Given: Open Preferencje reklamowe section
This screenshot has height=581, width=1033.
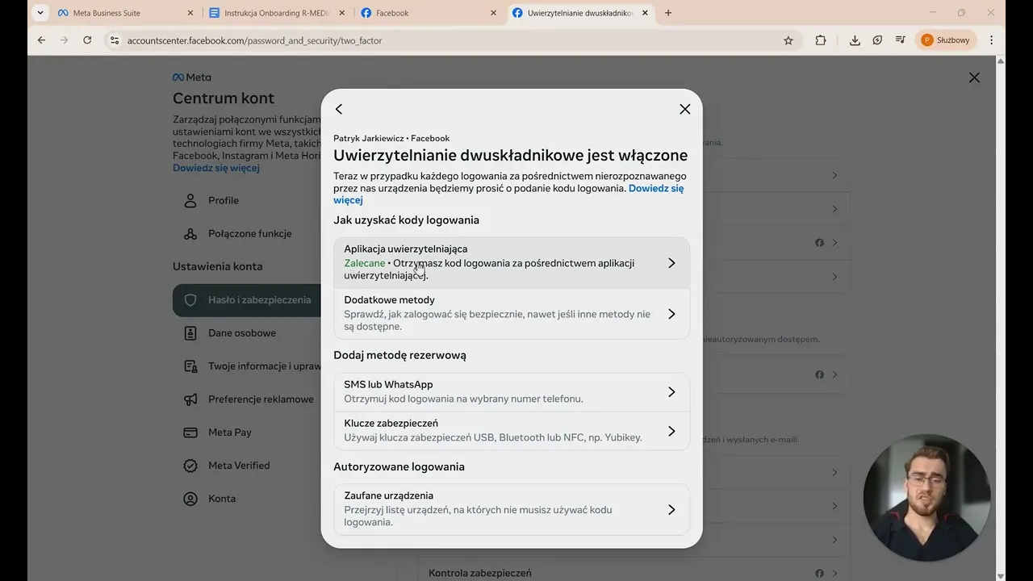Looking at the screenshot, I should pyautogui.click(x=247, y=399).
